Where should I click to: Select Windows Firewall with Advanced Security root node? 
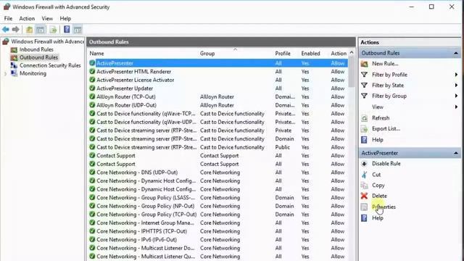coord(47,41)
